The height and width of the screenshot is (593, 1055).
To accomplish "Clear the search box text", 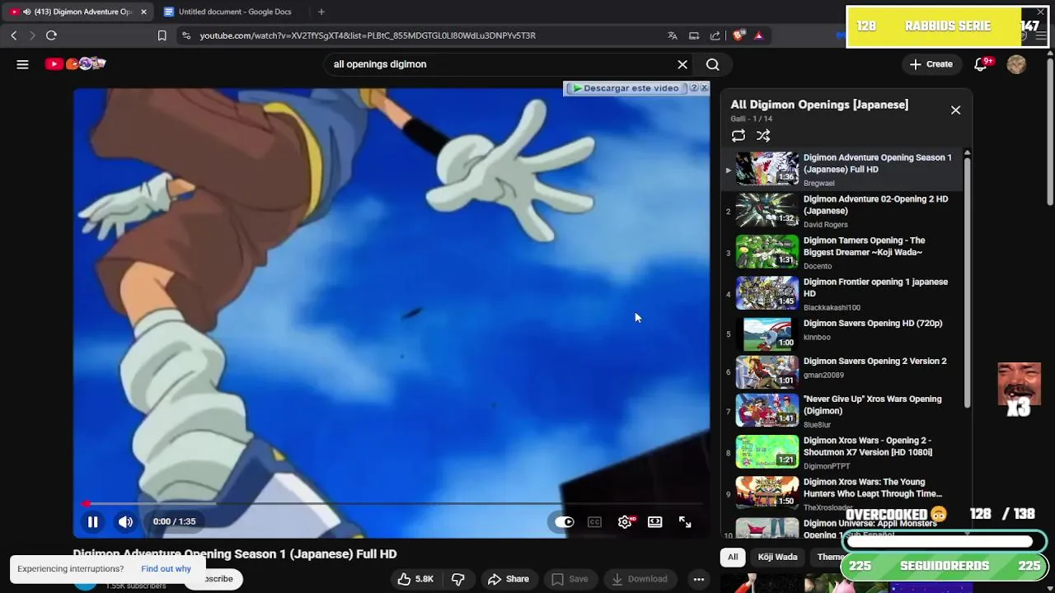I will coord(682,64).
